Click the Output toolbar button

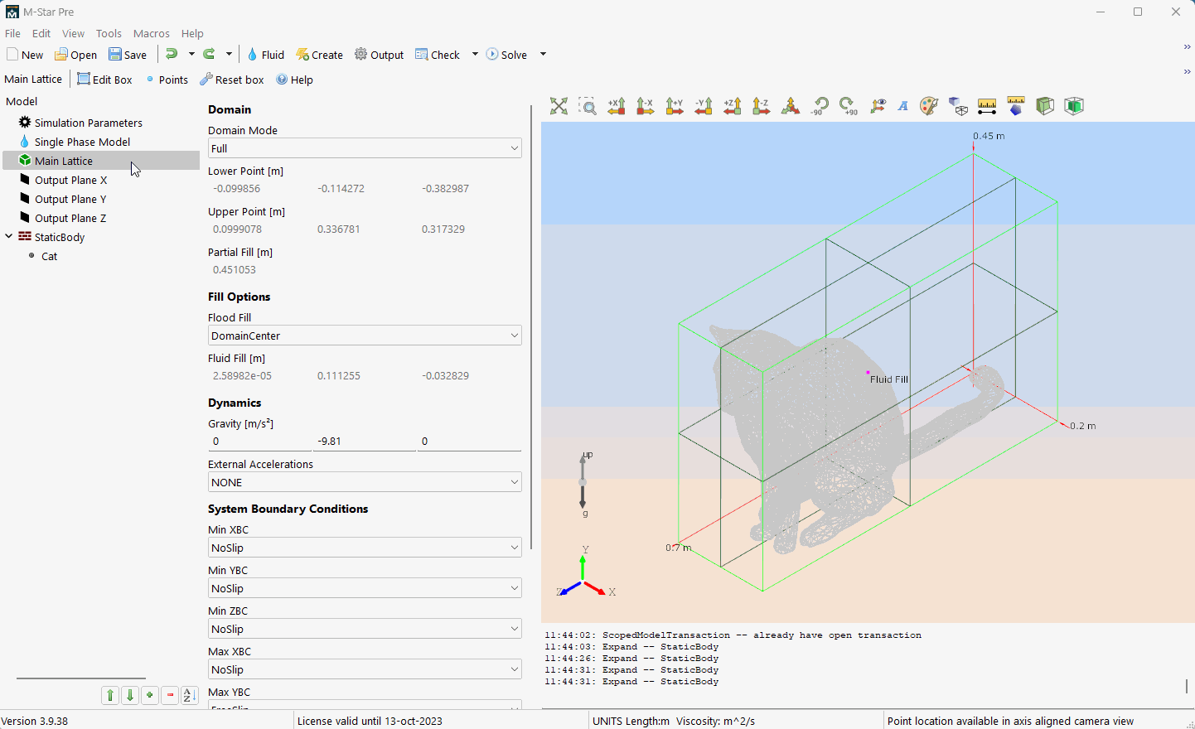pos(380,55)
